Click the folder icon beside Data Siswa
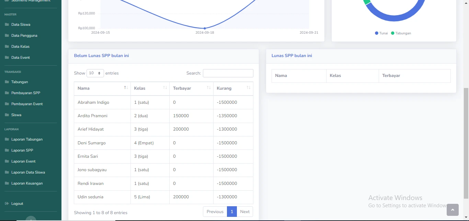Image resolution: width=469 pixels, height=221 pixels. click(x=7, y=24)
